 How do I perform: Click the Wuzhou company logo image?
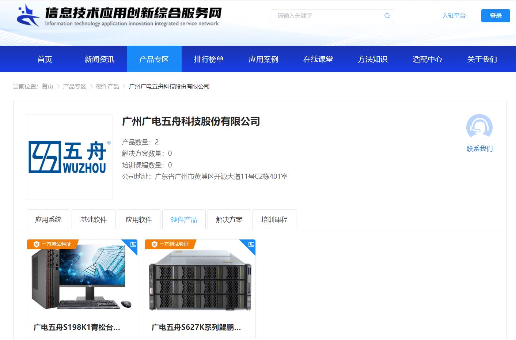(69, 157)
